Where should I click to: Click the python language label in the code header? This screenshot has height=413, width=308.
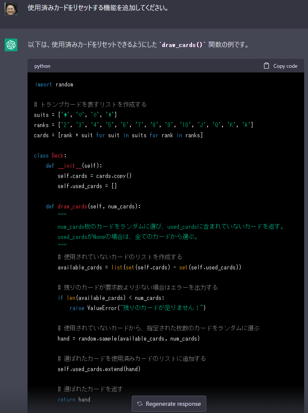pyautogui.click(x=42, y=66)
